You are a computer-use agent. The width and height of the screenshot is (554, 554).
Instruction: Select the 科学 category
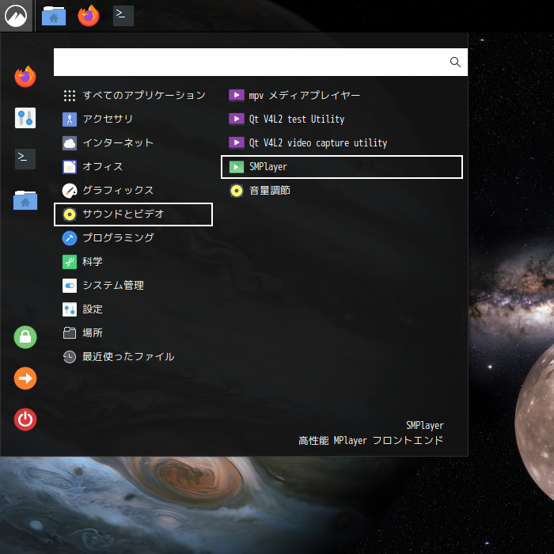point(133,262)
